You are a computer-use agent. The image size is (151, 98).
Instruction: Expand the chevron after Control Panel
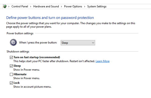(31, 7)
